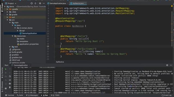Click on @GetMapping("/hello") line
The height and width of the screenshot is (97, 174).
click(x=74, y=36)
